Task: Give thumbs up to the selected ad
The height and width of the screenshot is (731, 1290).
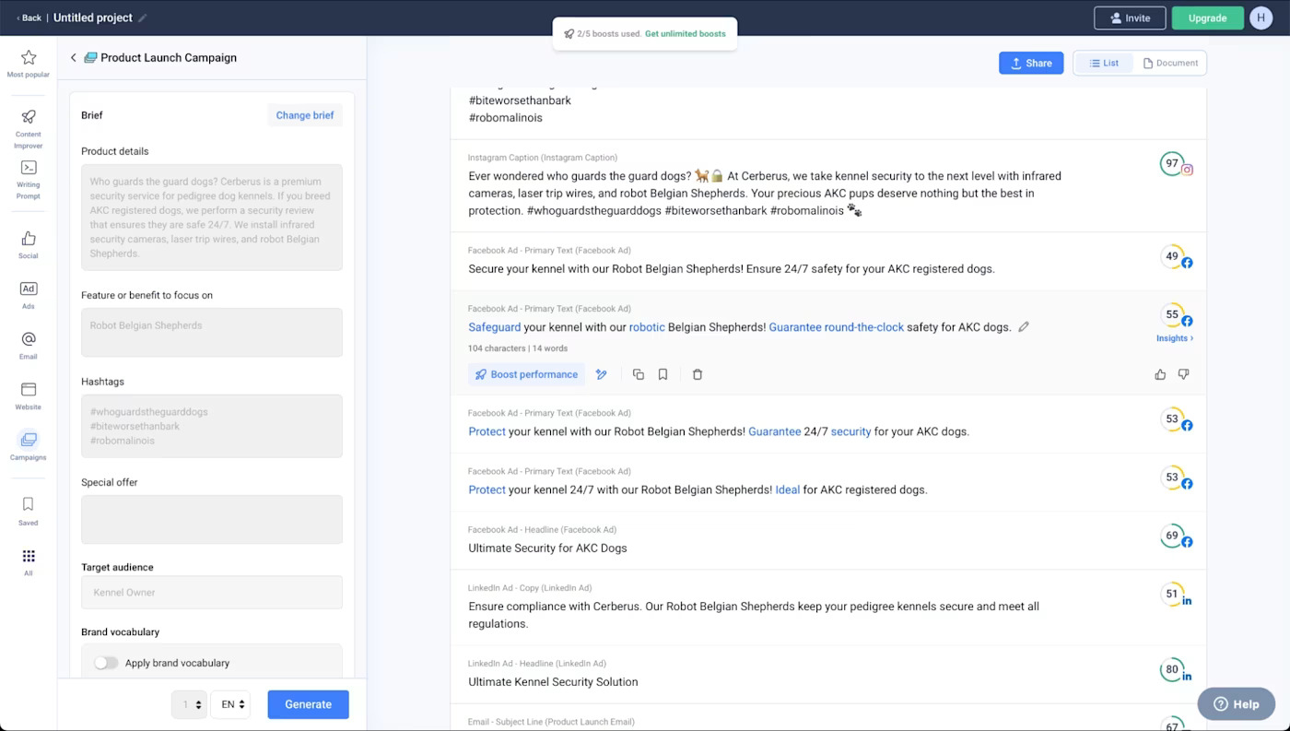Action: 1160,374
